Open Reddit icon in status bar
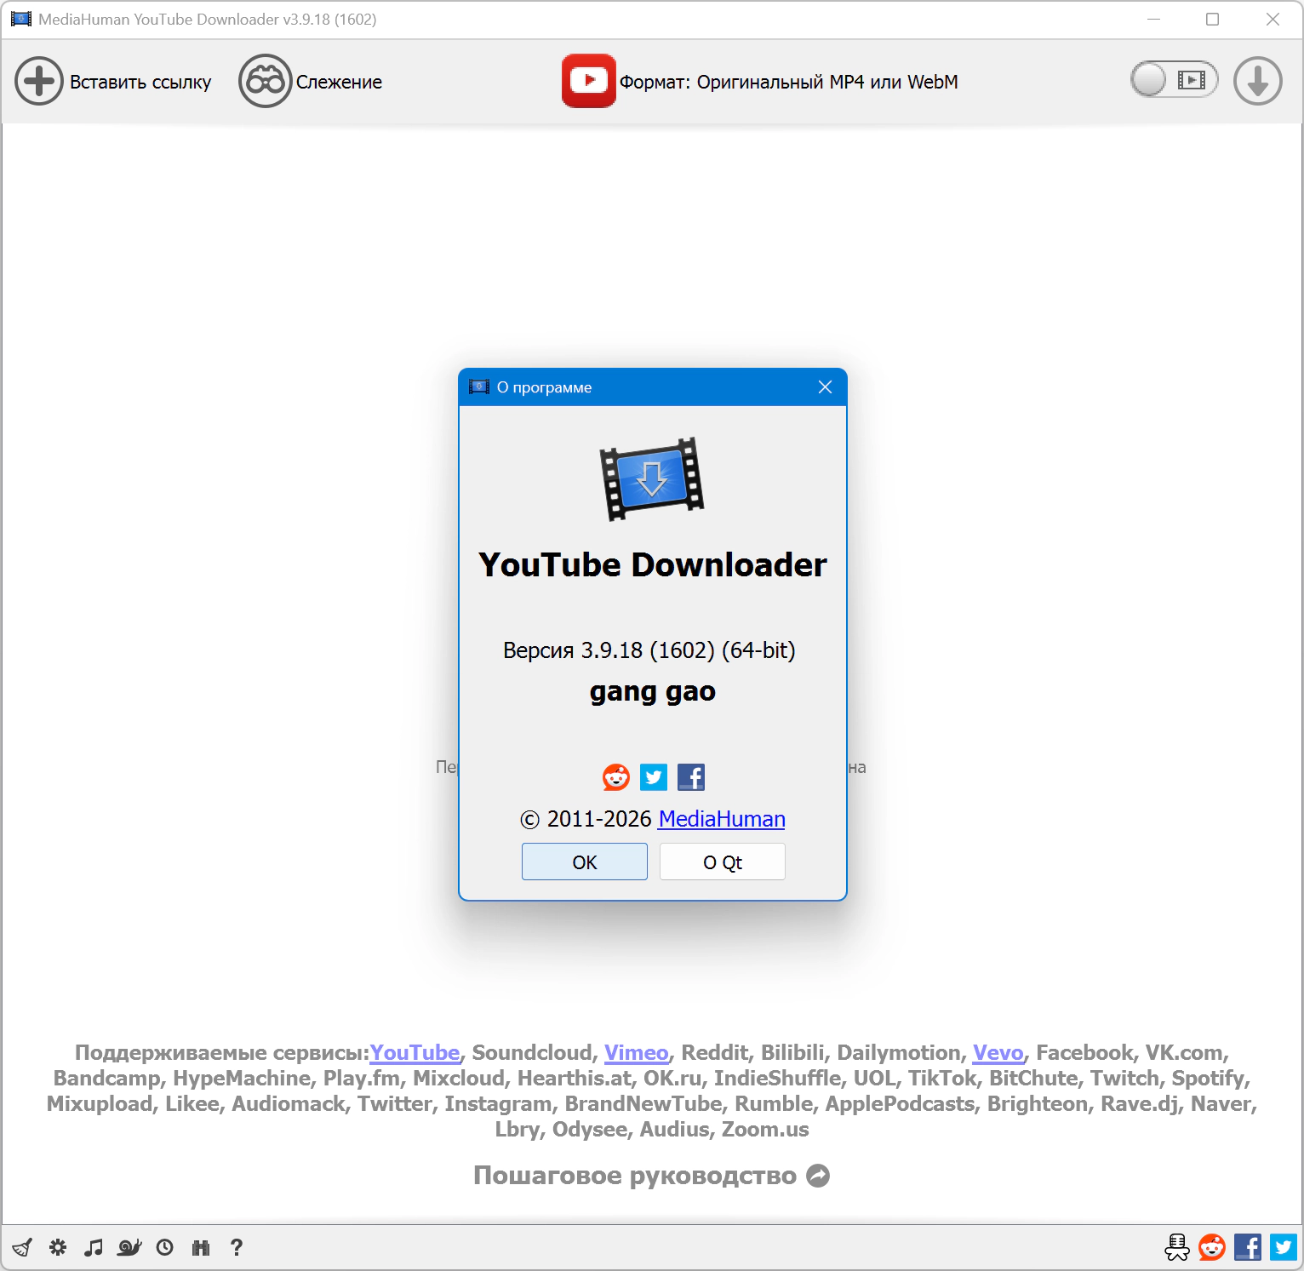 click(x=1212, y=1248)
